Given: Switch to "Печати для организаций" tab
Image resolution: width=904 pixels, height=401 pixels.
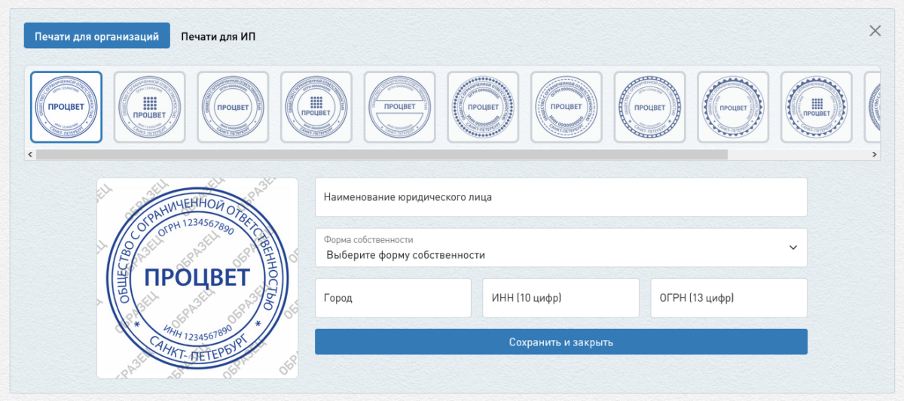Looking at the screenshot, I should 96,36.
